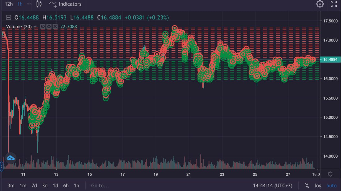Screen dimensions: 341x191
Task: Expand timeframe dropdown chevron
Action: click(29, 4)
